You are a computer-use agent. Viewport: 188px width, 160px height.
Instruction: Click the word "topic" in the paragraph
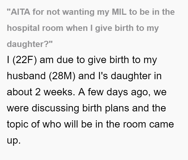[x=18, y=124]
